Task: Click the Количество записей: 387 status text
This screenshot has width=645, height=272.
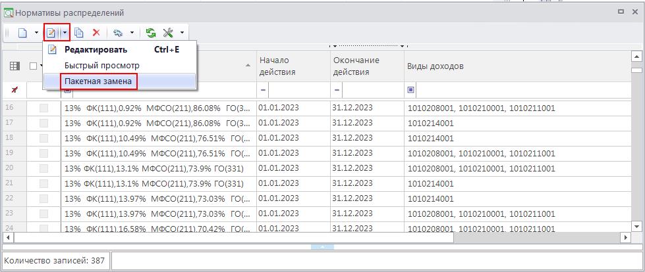Action: click(54, 261)
